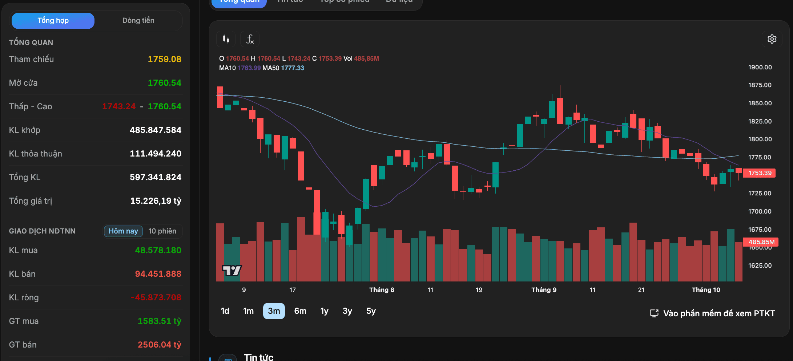Switch to Tổng hợp tab

(x=53, y=21)
